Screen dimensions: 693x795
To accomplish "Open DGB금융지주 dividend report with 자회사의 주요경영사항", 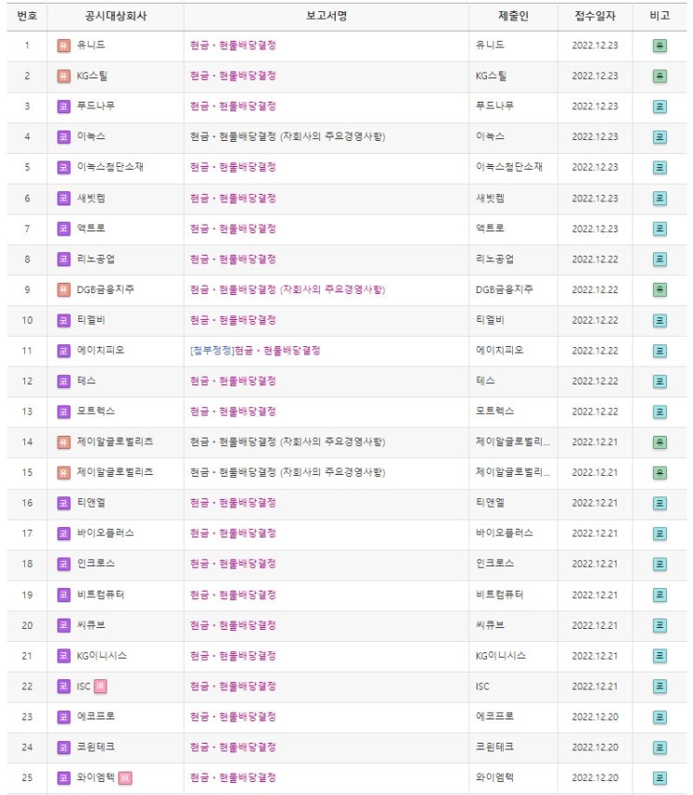I will pos(288,289).
